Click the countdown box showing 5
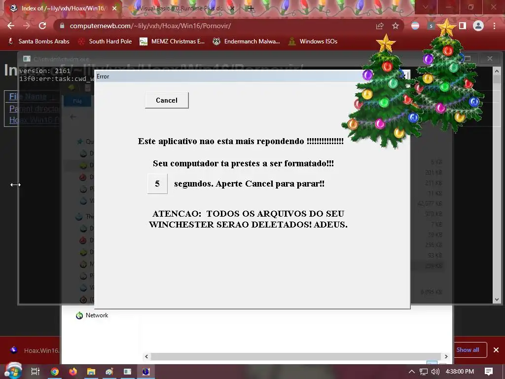The height and width of the screenshot is (379, 505). point(157,184)
